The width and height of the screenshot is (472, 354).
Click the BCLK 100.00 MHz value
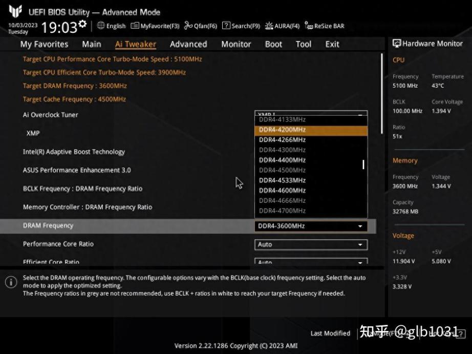407,111
